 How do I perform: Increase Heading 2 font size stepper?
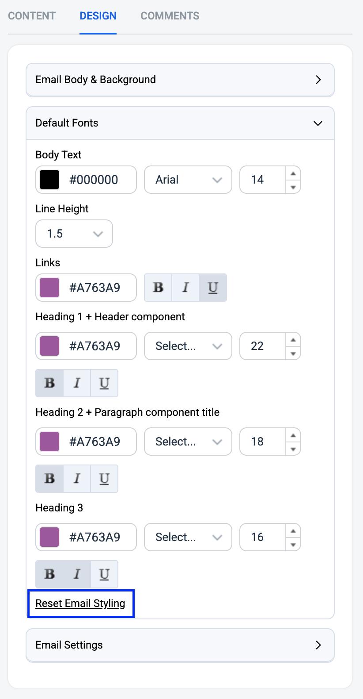293,435
